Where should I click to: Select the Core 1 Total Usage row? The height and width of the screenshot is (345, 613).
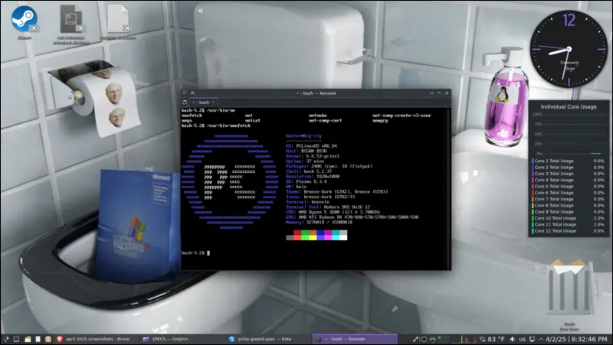[568, 161]
